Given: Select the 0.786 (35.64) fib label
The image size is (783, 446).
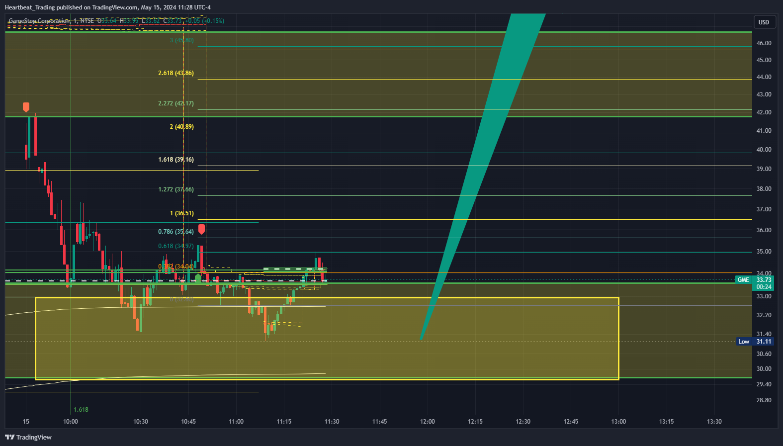Looking at the screenshot, I should [176, 232].
